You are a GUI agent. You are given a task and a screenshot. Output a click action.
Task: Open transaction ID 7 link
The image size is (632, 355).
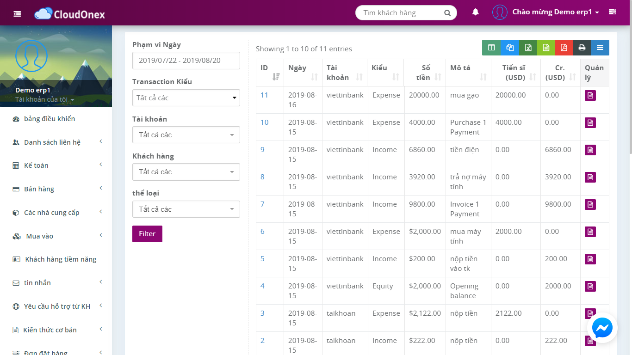click(x=262, y=204)
